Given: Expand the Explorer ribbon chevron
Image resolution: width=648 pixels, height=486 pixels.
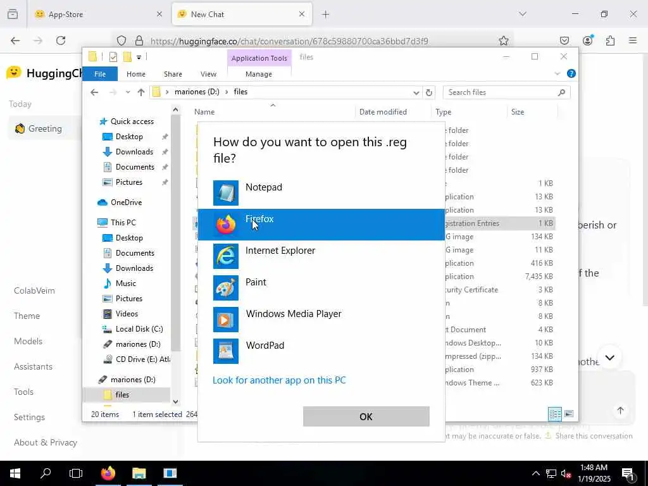Looking at the screenshot, I should pyautogui.click(x=557, y=73).
